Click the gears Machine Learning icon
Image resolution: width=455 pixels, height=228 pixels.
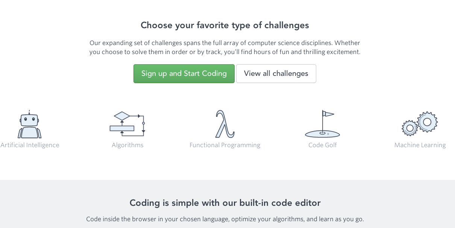coord(420,124)
